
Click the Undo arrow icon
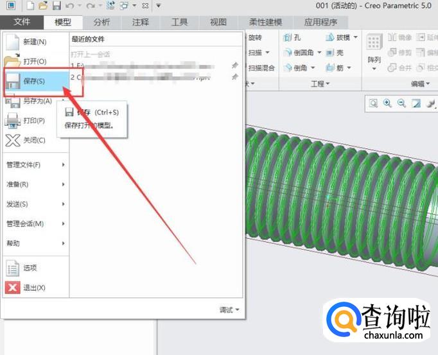(70, 5)
